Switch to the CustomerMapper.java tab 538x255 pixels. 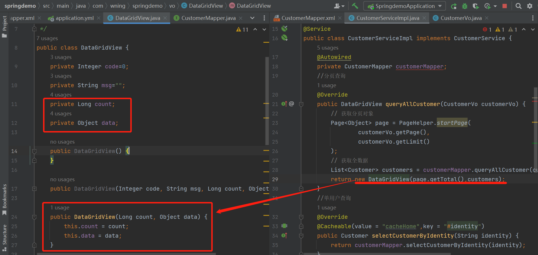(x=208, y=18)
